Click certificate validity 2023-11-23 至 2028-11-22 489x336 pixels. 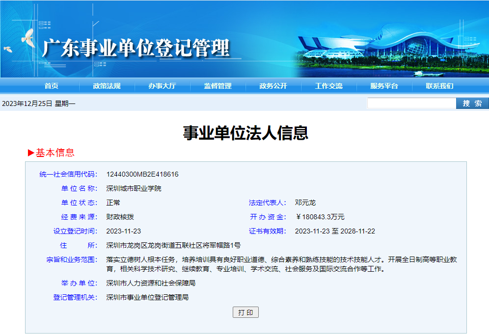[335, 231]
